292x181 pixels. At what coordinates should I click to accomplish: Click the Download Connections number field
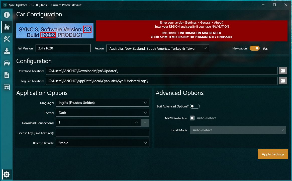94,123
